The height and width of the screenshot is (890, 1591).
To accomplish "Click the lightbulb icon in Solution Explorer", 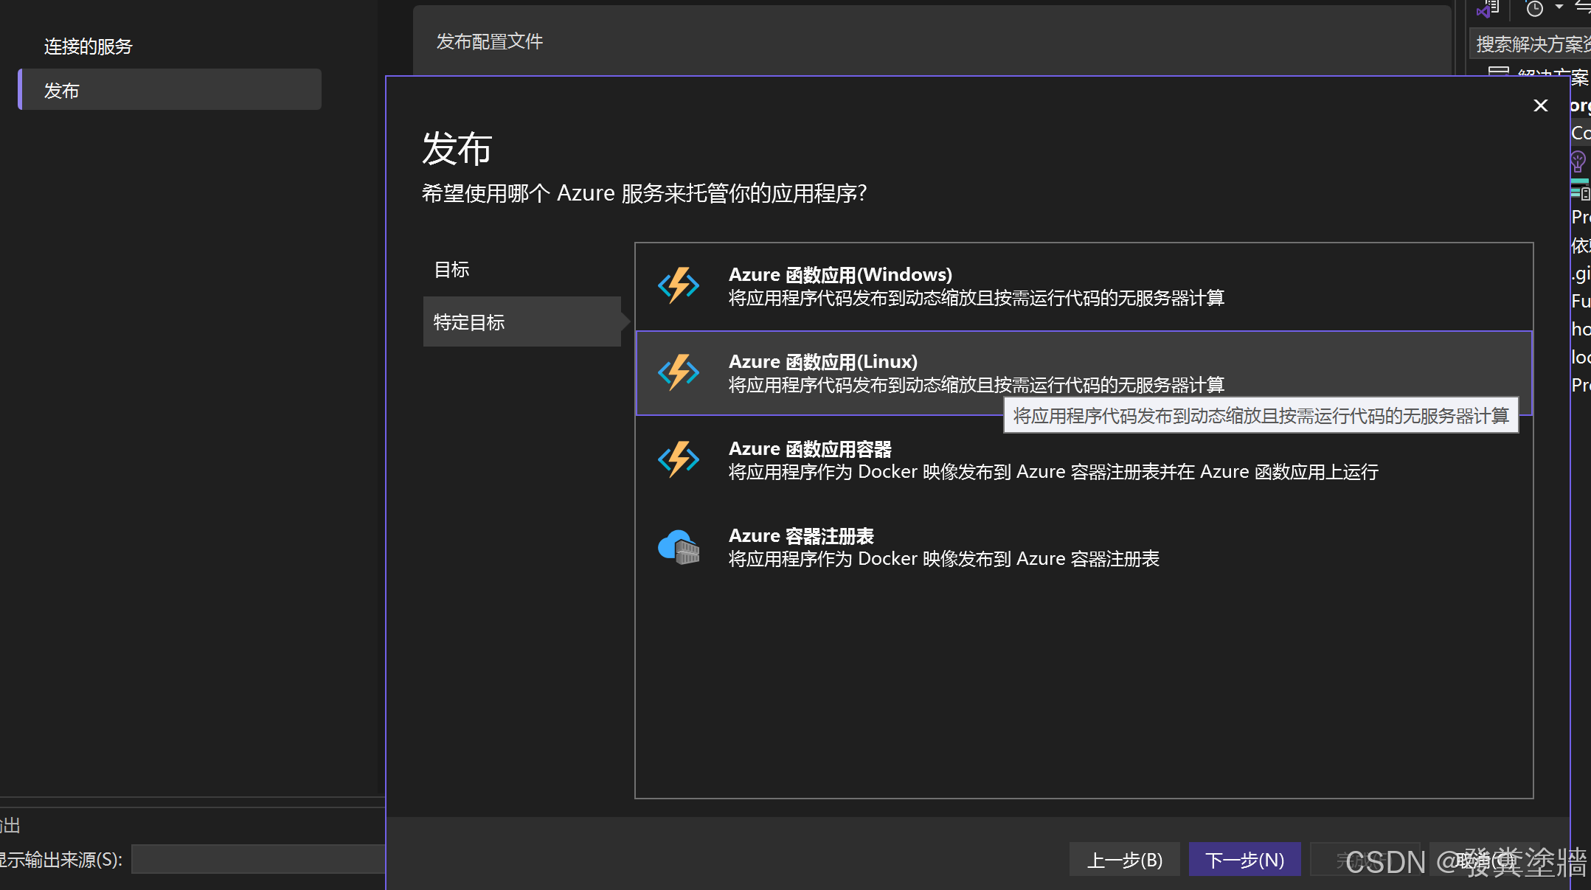I will 1578,161.
